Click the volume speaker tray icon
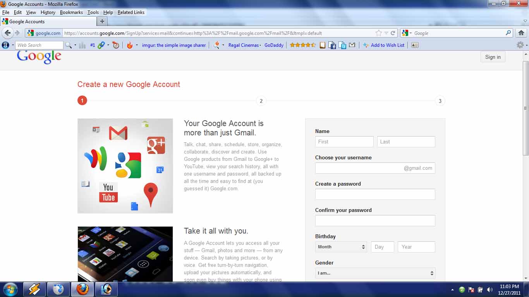This screenshot has height=297, width=529. tap(490, 290)
